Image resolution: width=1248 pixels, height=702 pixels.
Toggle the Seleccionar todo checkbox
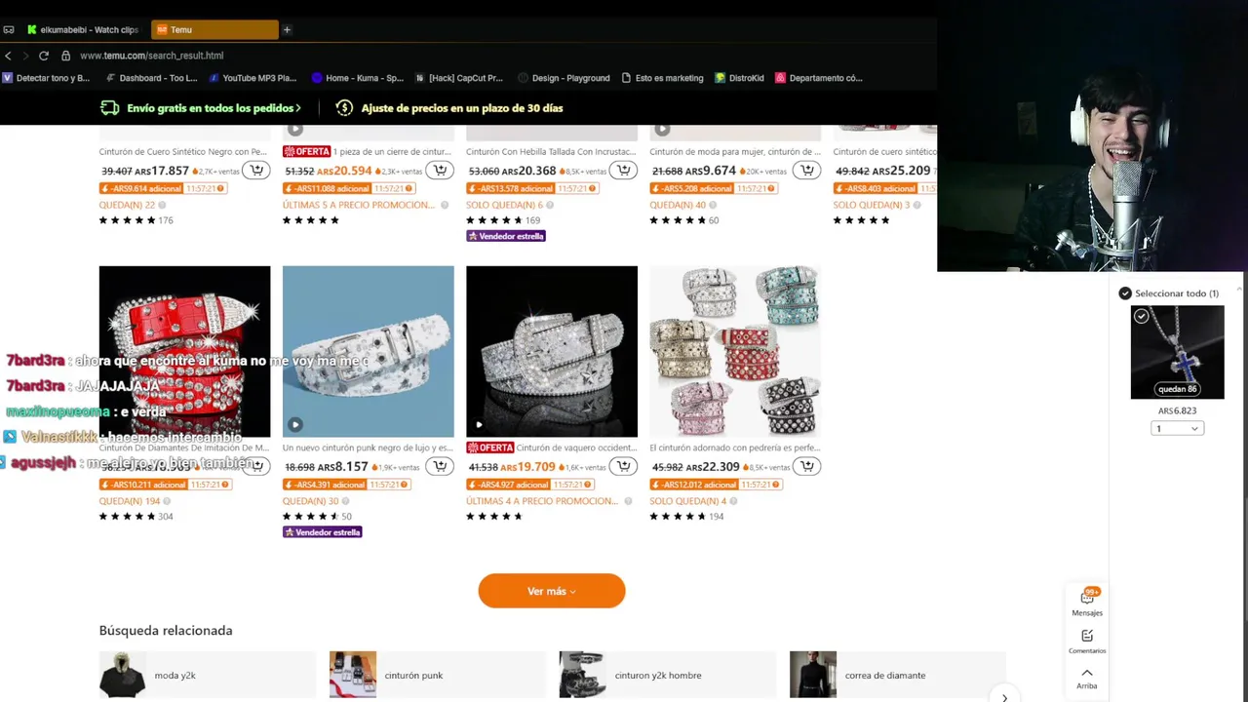point(1125,293)
